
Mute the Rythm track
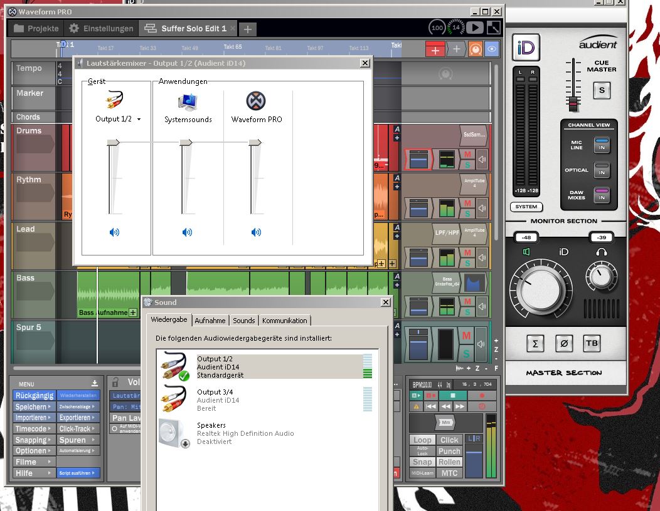pyautogui.click(x=467, y=204)
